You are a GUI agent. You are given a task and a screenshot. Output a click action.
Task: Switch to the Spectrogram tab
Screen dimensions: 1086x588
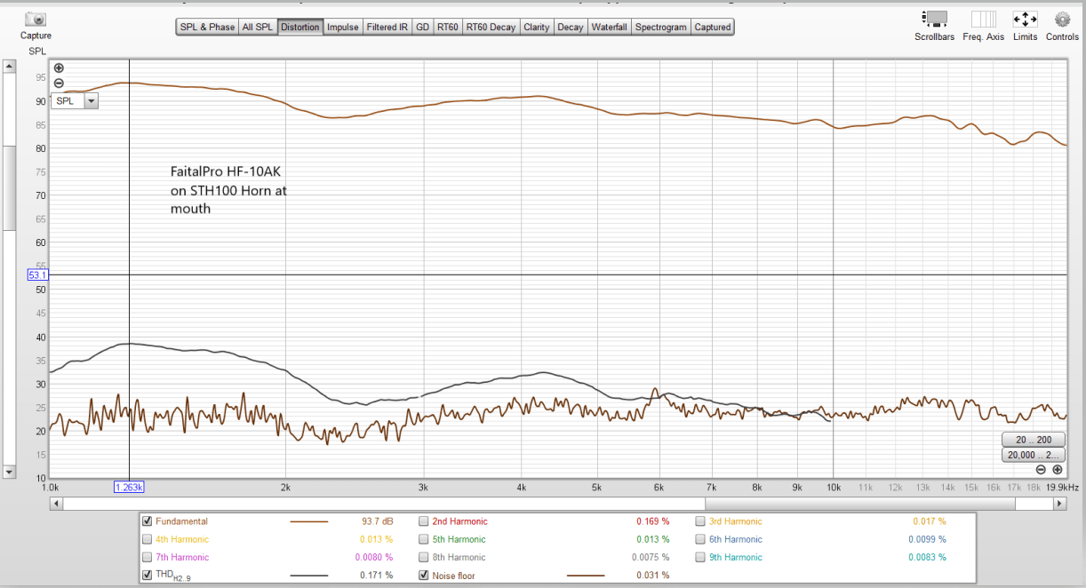click(660, 28)
